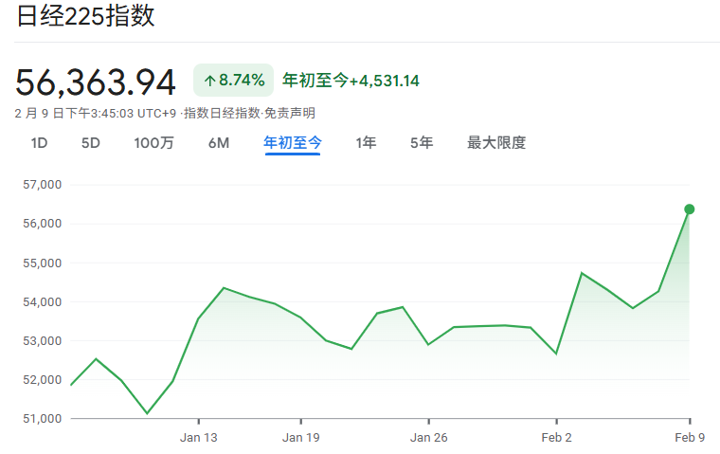Screen dimensions: 720x454
Task: Click the green up arrow icon
Action: point(209,81)
